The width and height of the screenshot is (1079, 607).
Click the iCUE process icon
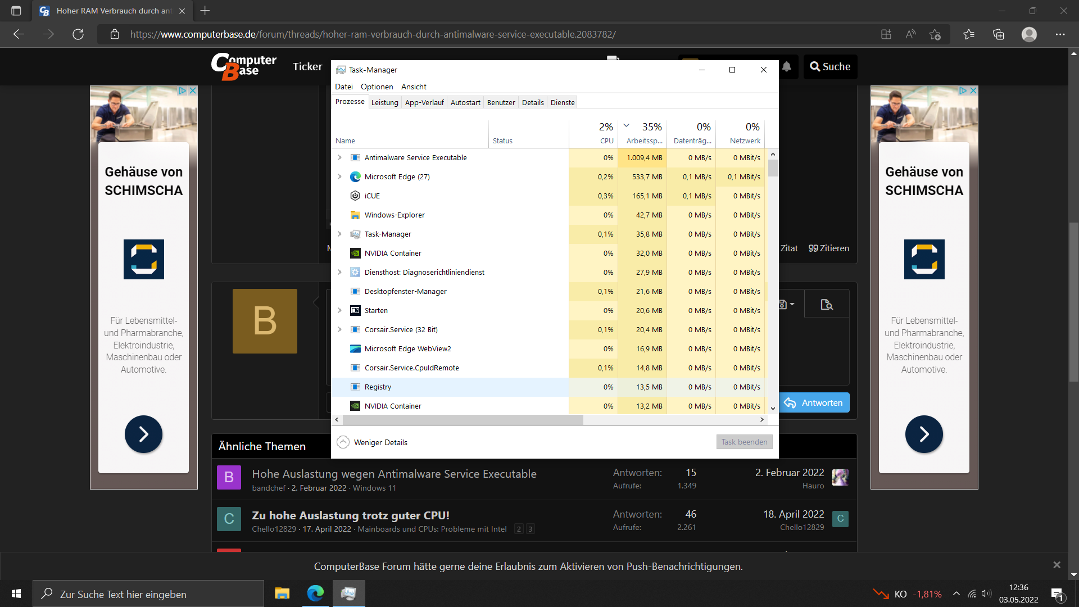coord(355,196)
